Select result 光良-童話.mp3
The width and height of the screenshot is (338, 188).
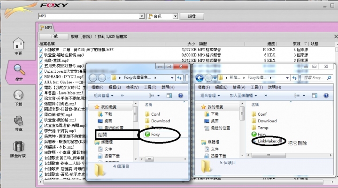[56, 60]
